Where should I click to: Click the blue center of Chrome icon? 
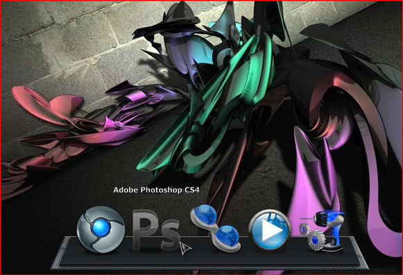[101, 228]
